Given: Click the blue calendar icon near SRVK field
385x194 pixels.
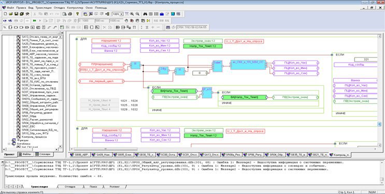Looking at the screenshot, I should [x=168, y=27].
